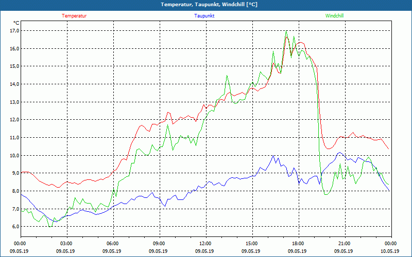Click the 12,0 y-axis value
The image size is (412, 257).
[x=15, y=120]
